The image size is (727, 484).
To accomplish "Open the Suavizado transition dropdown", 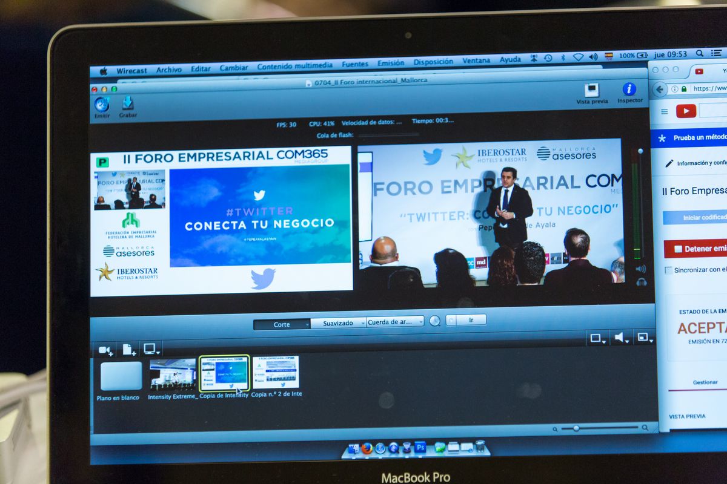I will pos(338,323).
